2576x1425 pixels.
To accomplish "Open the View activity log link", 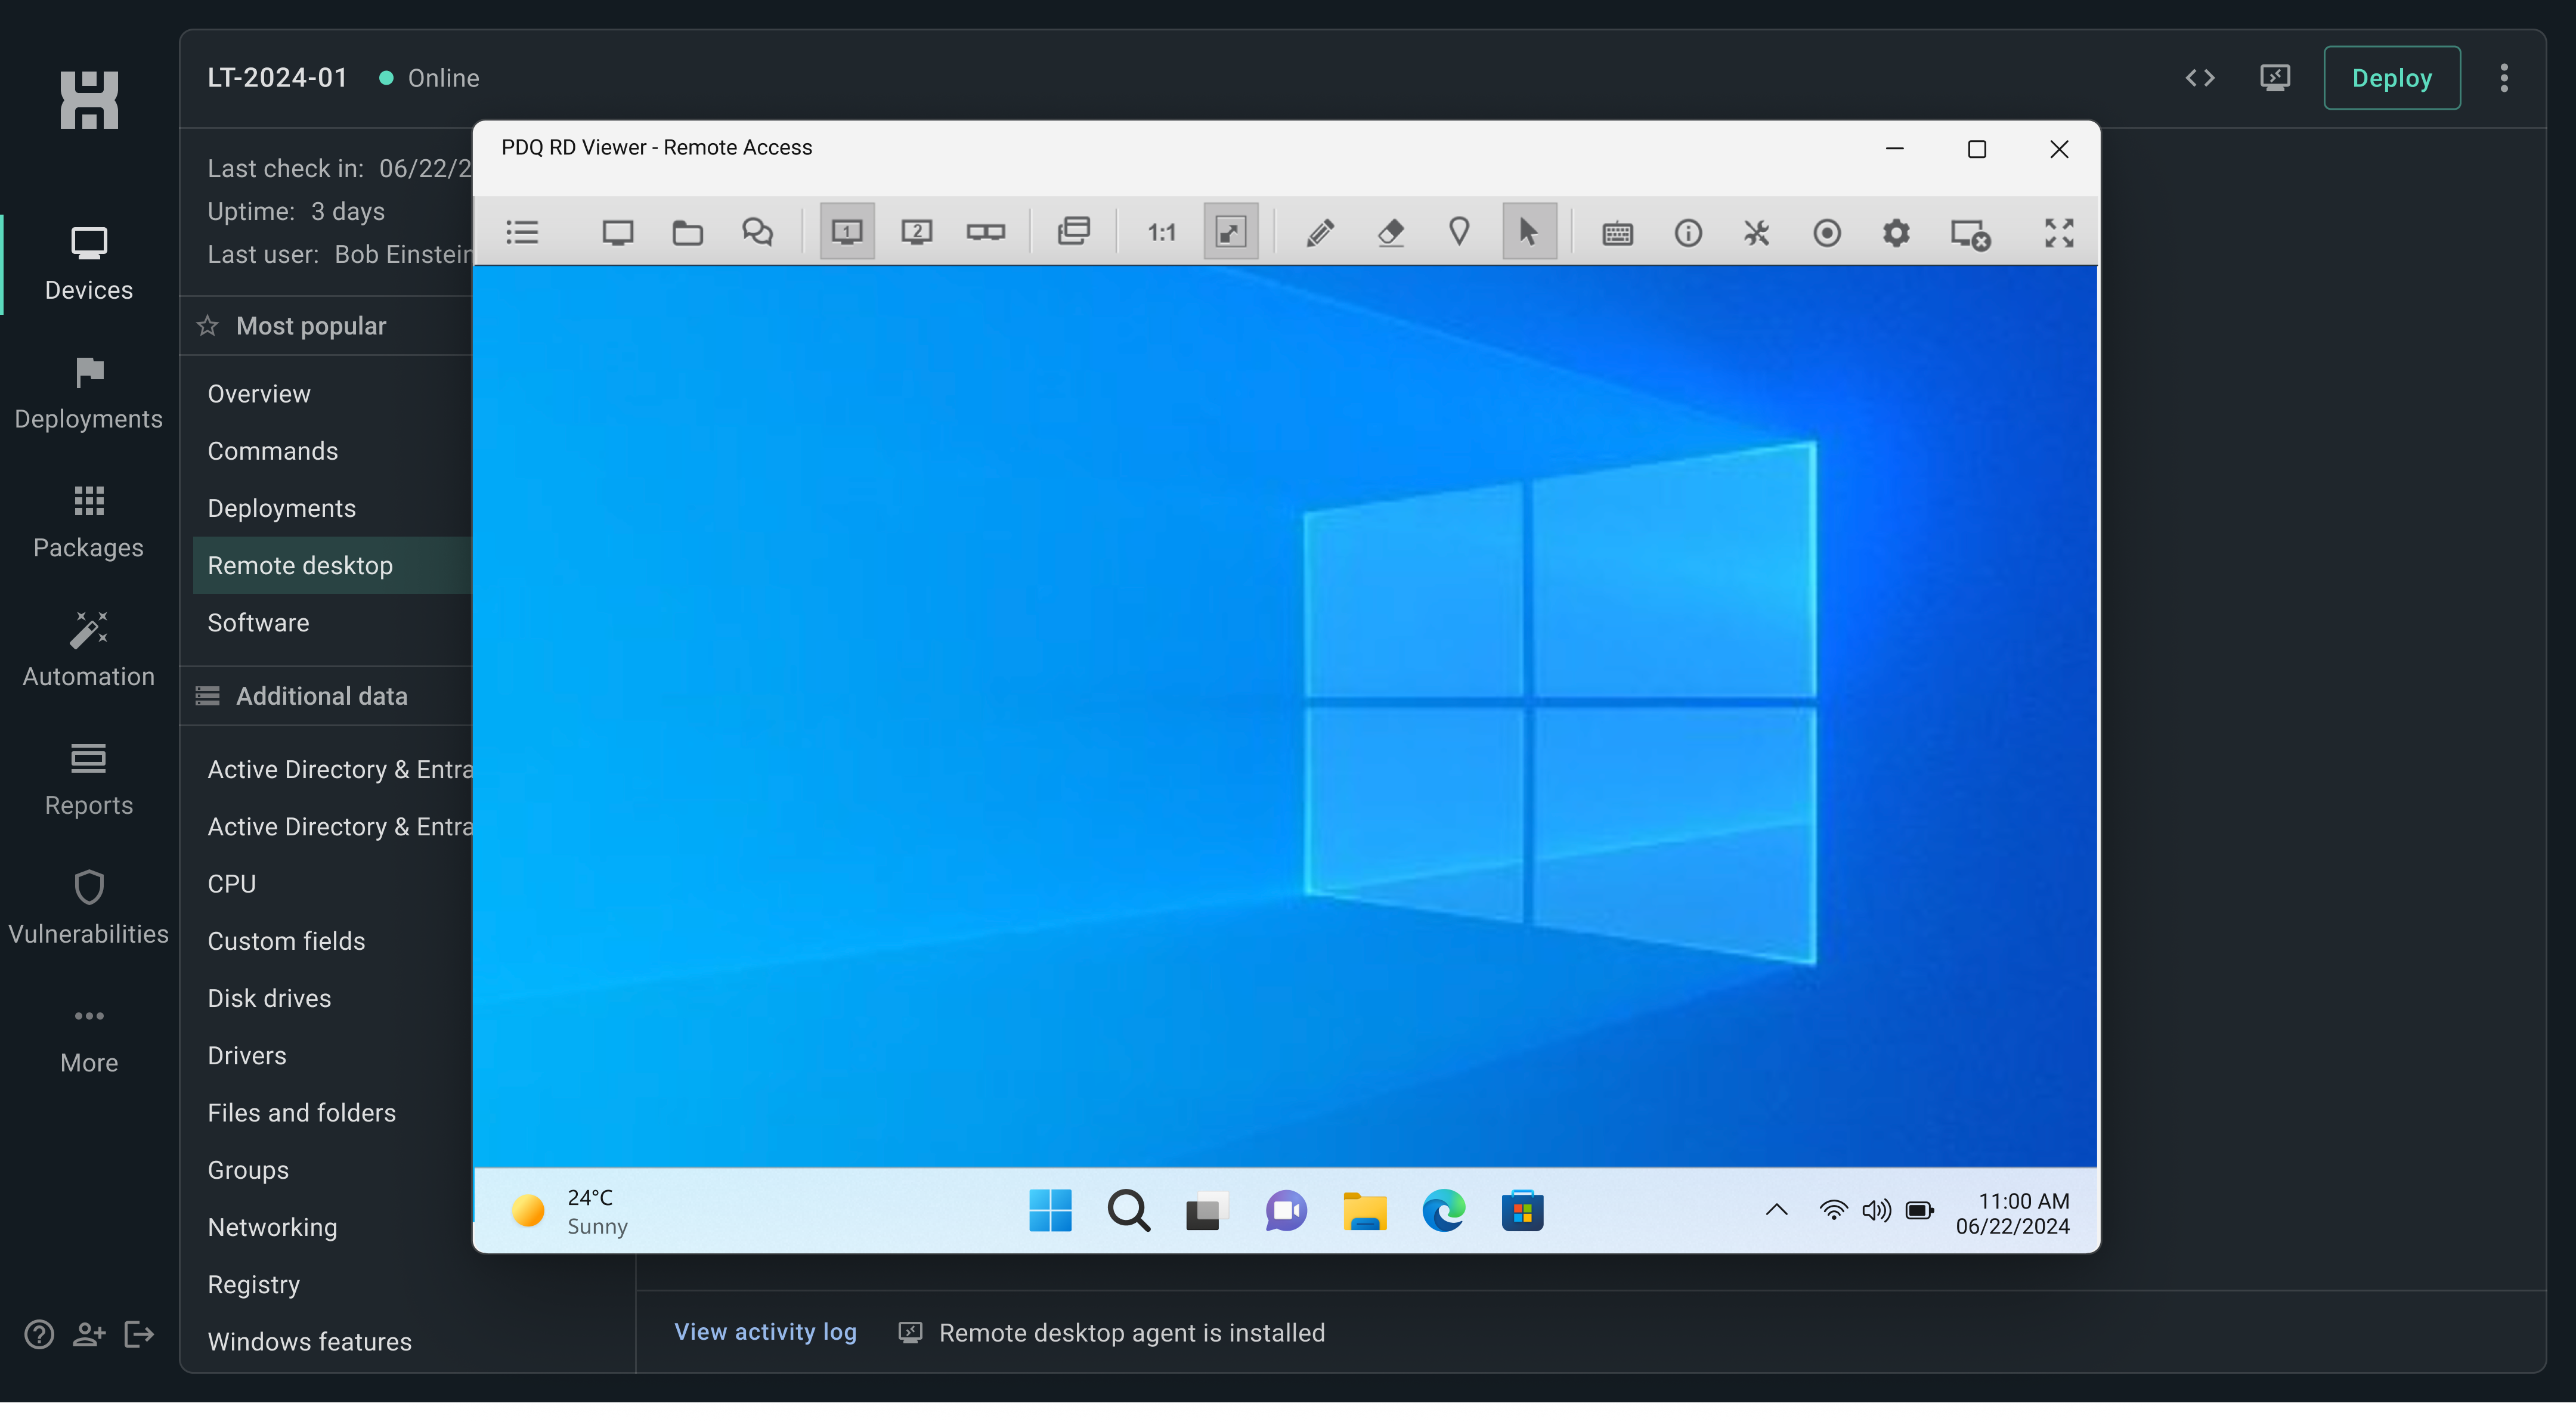I will click(765, 1332).
